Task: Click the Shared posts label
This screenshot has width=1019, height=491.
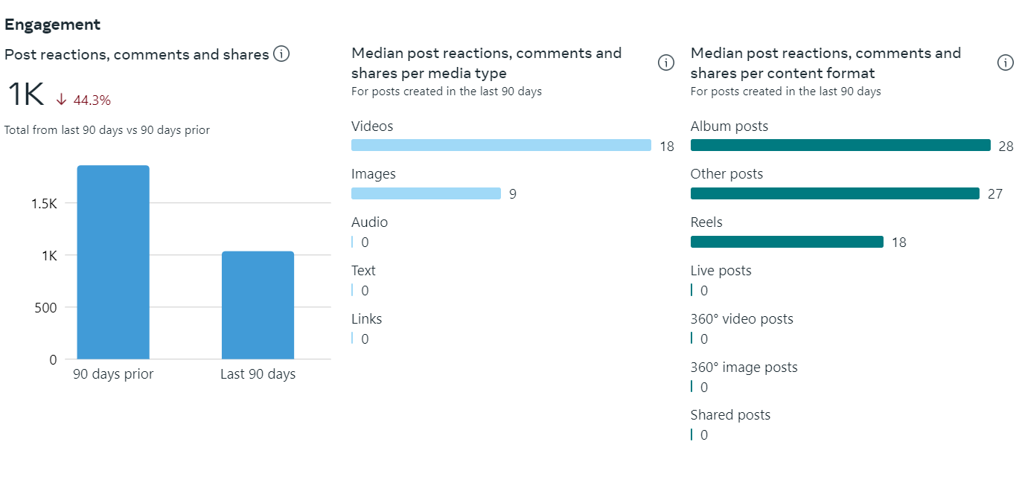Action: (730, 415)
